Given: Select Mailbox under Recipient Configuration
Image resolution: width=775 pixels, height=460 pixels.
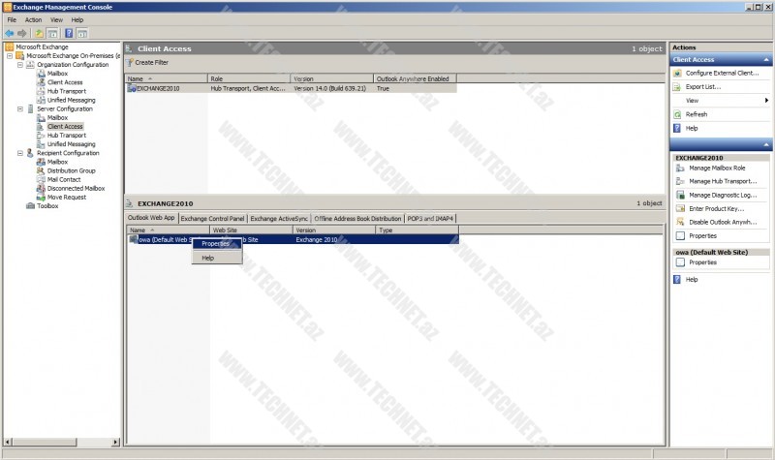Looking at the screenshot, I should click(x=57, y=162).
